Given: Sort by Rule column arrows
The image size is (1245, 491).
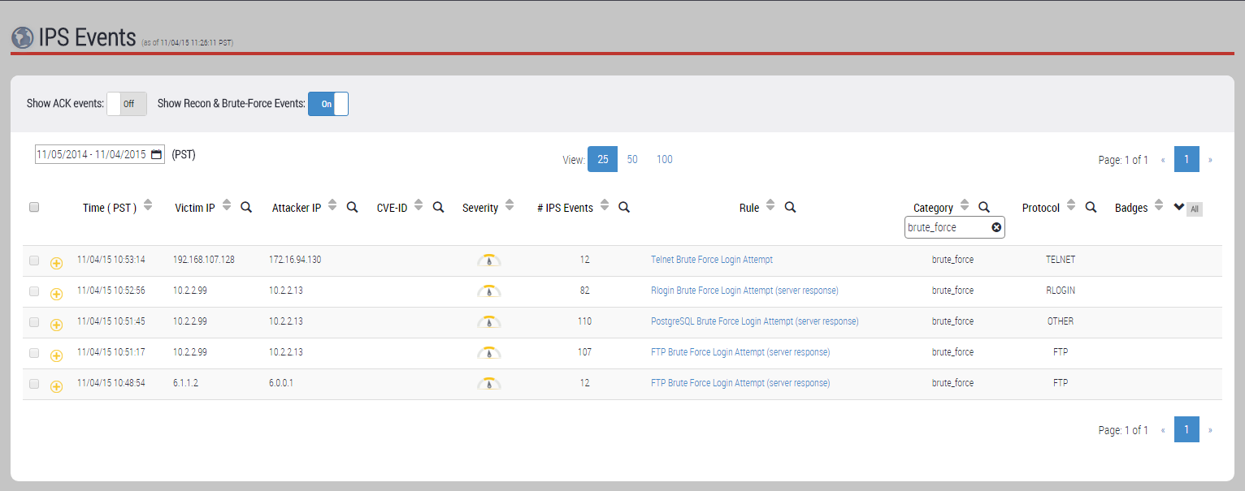Looking at the screenshot, I should point(770,205).
